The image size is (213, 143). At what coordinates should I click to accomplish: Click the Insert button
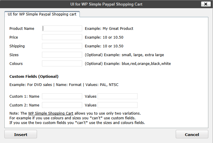click(21, 134)
